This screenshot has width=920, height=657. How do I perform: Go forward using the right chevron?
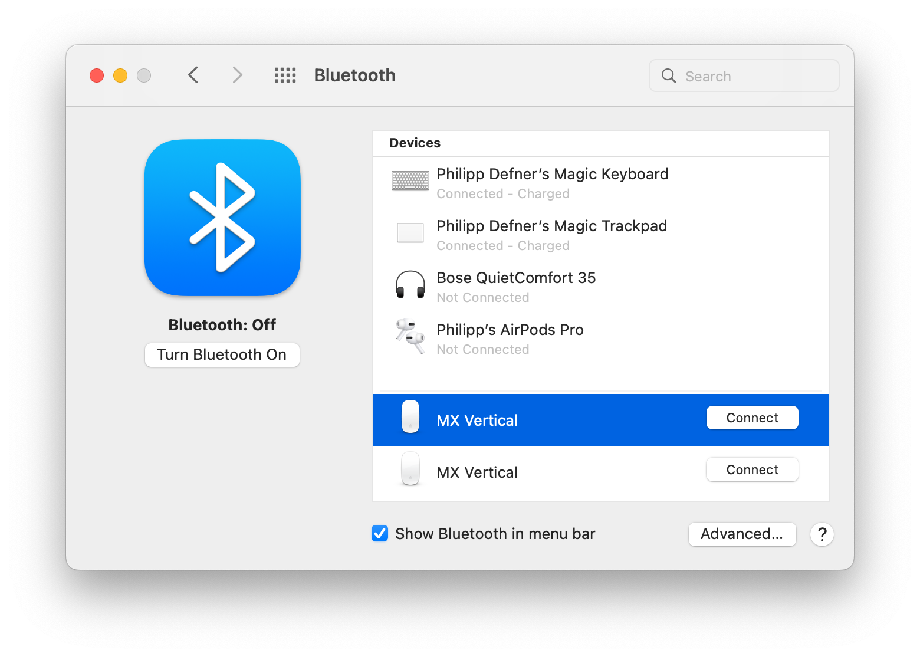[x=237, y=75]
